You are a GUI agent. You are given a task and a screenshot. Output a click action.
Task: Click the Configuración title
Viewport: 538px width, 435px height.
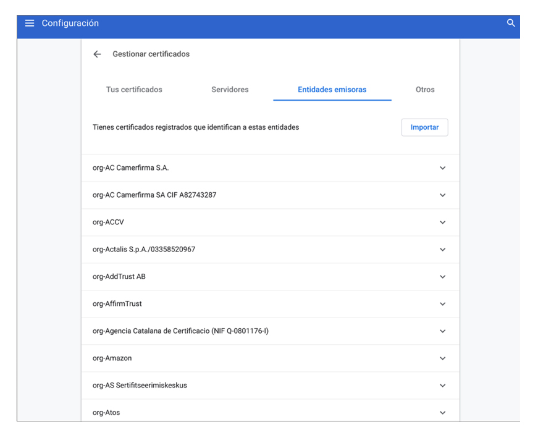click(x=70, y=23)
